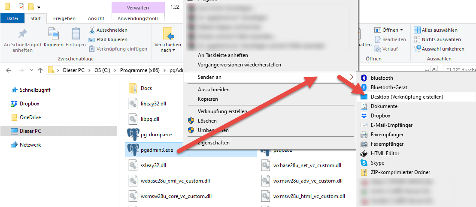
Task: Expand the Senden an submenu arrow
Action: (x=352, y=77)
